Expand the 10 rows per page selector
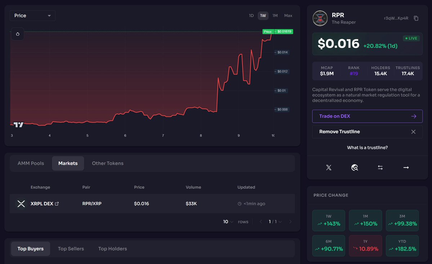The height and width of the screenshot is (264, 432). point(228,222)
